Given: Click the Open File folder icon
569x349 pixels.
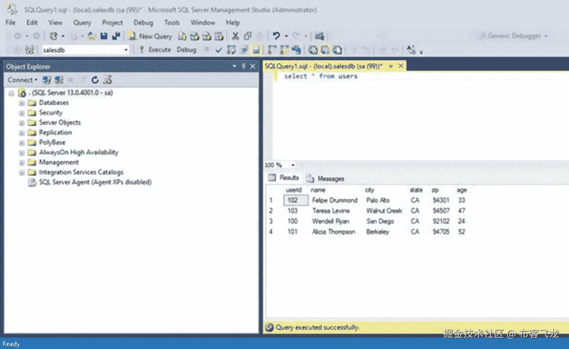Looking at the screenshot, I should click(92, 36).
